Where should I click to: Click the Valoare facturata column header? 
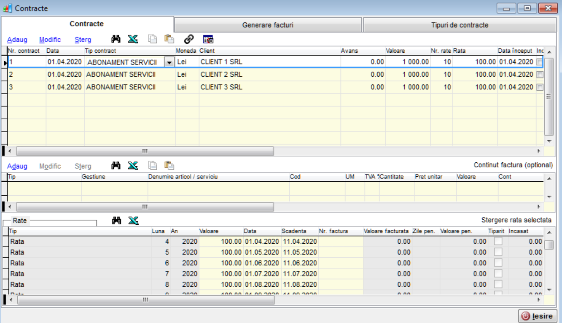387,231
